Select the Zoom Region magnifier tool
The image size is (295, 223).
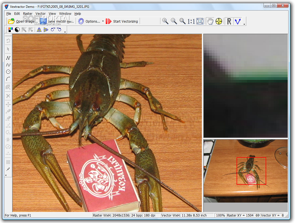pos(182,21)
